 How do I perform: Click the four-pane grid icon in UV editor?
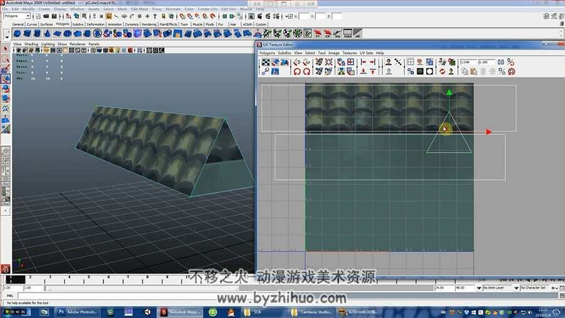pos(350,62)
